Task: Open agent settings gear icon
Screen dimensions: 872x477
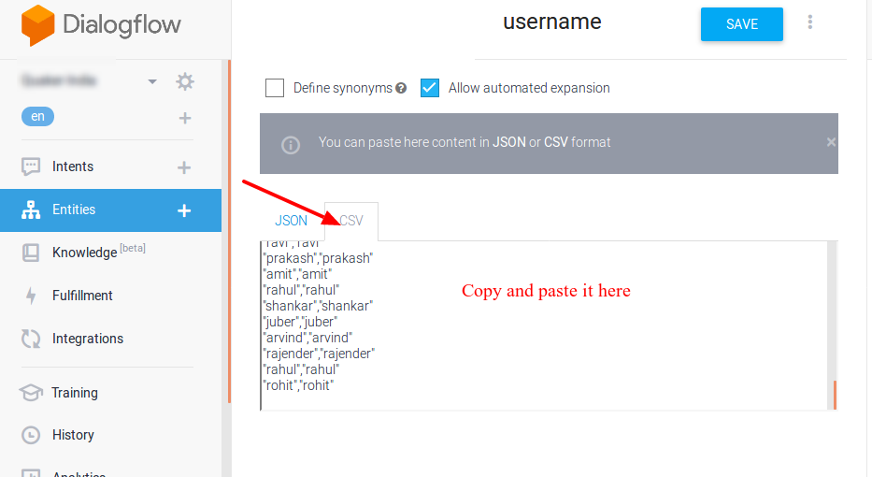Action: (x=185, y=81)
